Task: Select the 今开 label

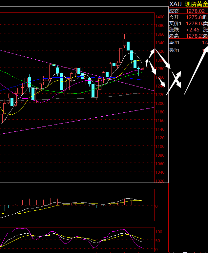Action: (x=174, y=17)
